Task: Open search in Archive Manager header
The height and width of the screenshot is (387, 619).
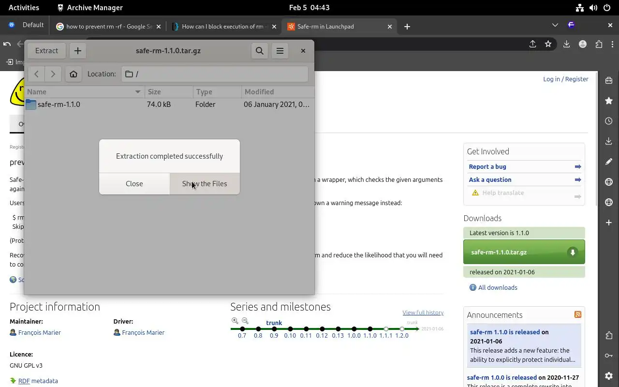Action: [260, 50]
